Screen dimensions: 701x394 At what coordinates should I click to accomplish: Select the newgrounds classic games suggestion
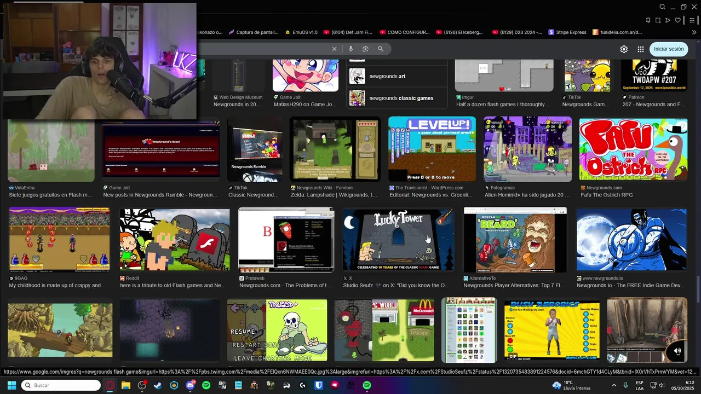pyautogui.click(x=397, y=98)
